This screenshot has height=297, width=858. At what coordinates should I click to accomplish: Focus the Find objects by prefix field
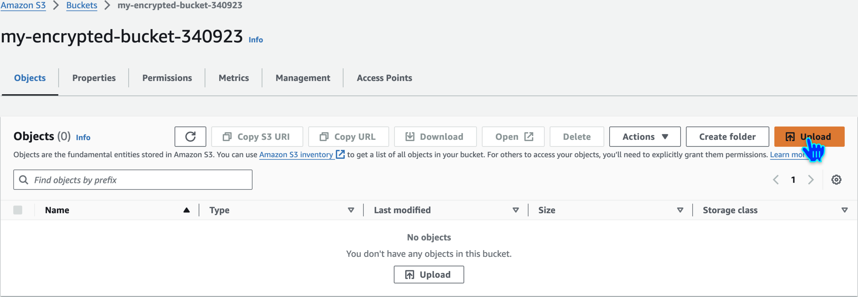[133, 180]
